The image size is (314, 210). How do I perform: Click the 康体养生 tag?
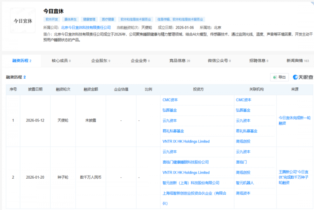pos(70,20)
